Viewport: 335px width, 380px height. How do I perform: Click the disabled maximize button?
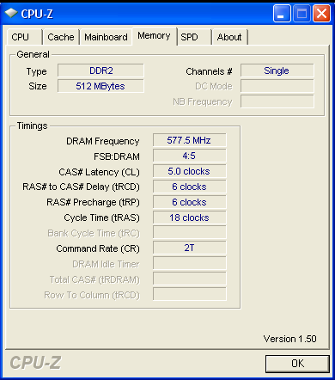click(x=301, y=14)
